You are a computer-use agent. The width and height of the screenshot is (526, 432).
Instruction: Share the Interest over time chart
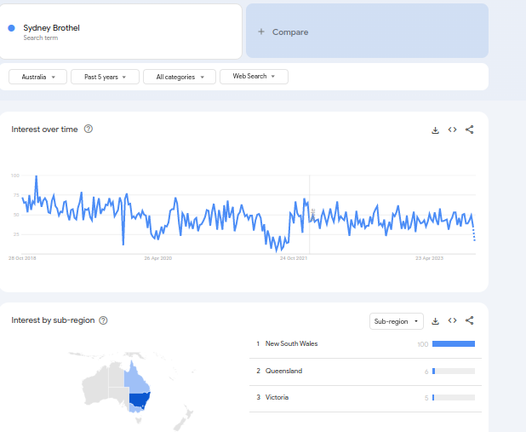pyautogui.click(x=470, y=130)
